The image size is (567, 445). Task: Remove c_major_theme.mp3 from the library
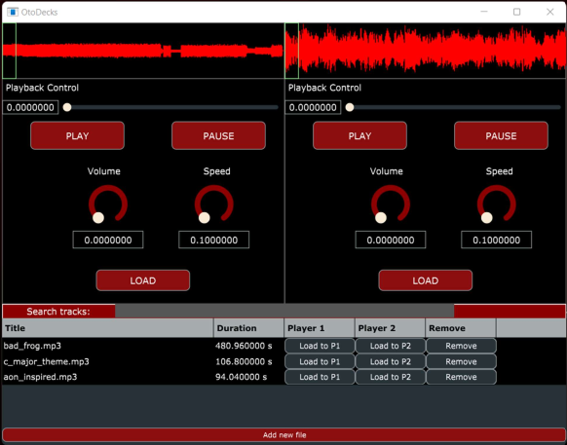461,361
